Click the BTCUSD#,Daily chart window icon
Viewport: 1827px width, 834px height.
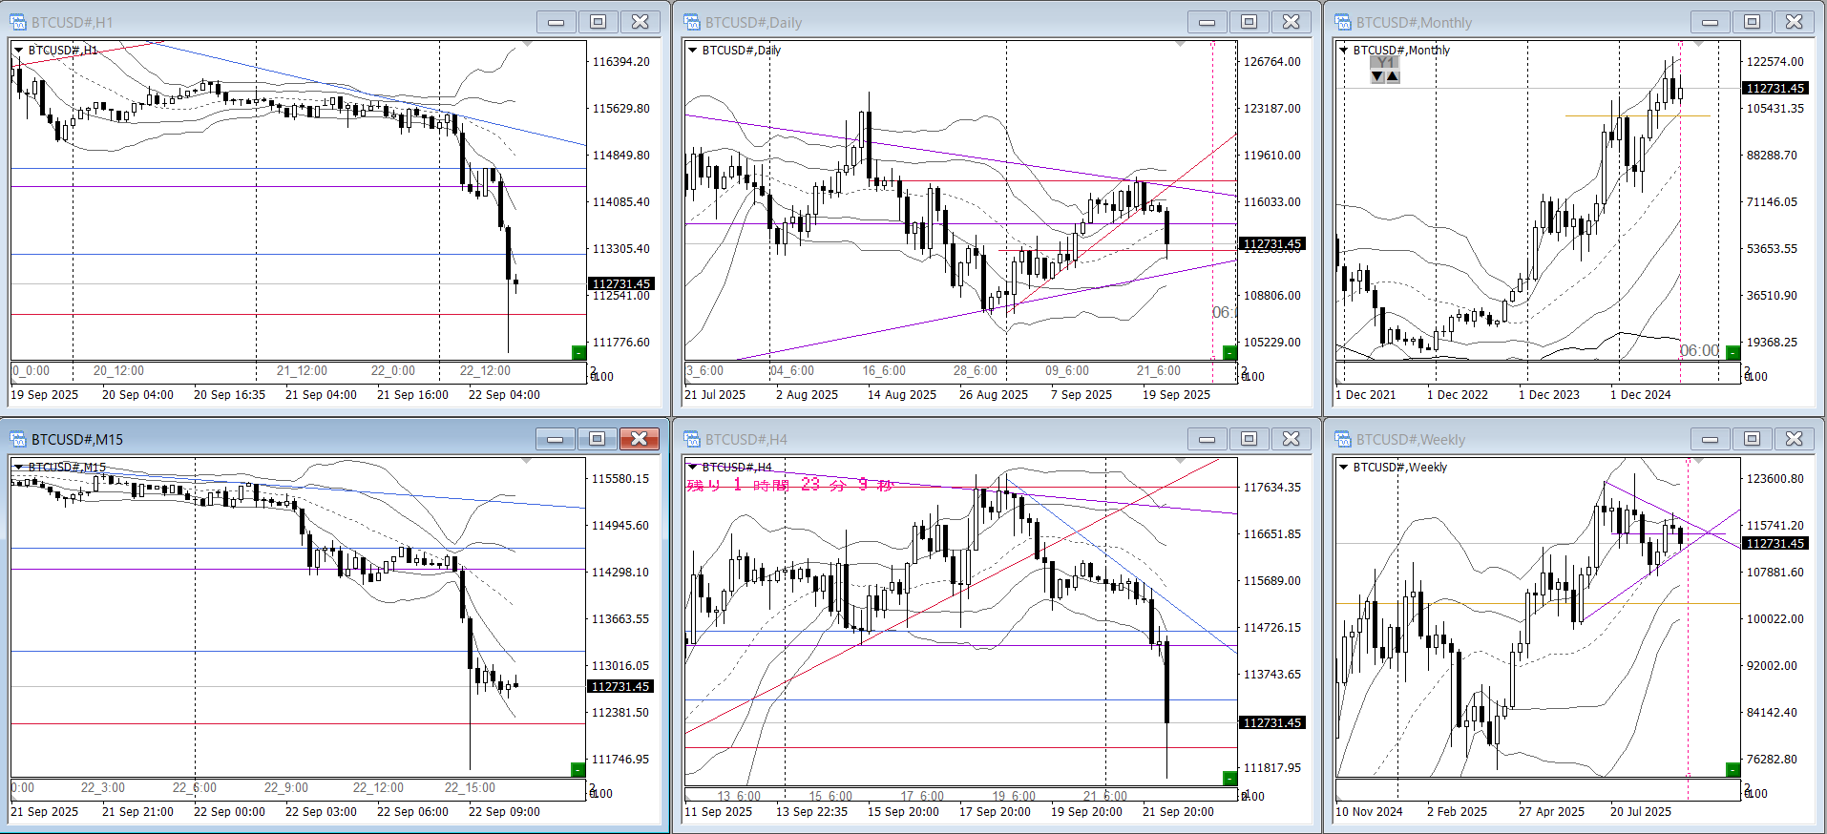(x=692, y=22)
